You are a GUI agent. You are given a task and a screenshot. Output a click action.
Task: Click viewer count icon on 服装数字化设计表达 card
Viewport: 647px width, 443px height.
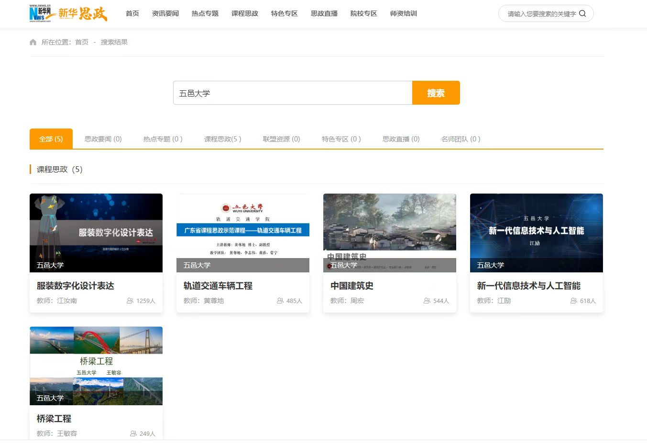point(130,301)
